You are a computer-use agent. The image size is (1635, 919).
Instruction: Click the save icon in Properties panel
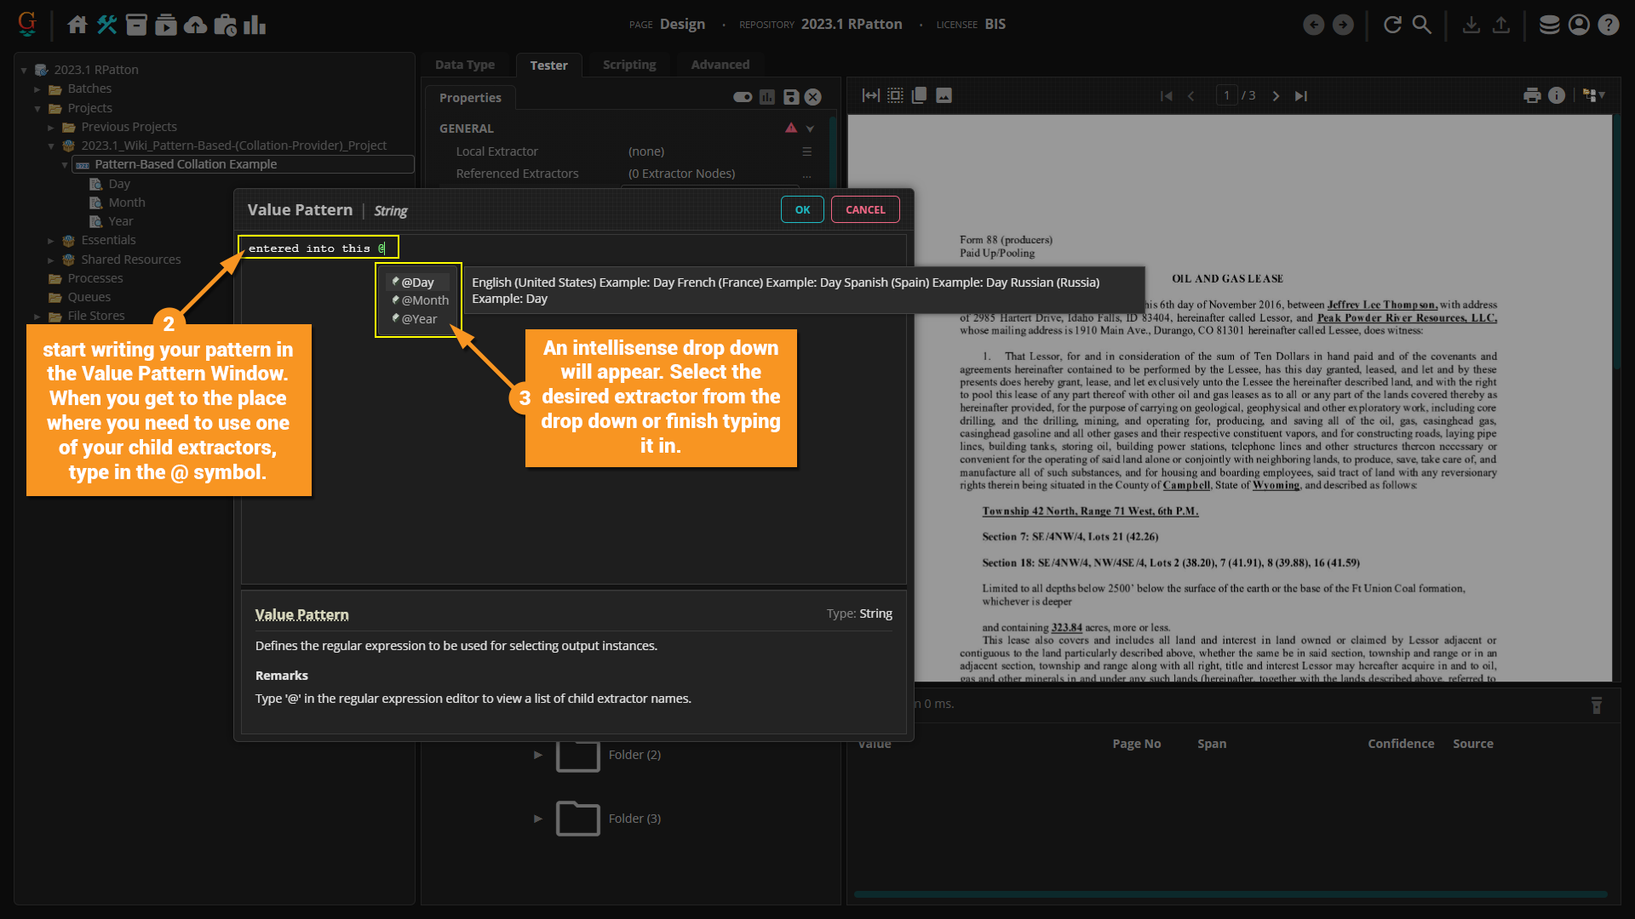791,97
